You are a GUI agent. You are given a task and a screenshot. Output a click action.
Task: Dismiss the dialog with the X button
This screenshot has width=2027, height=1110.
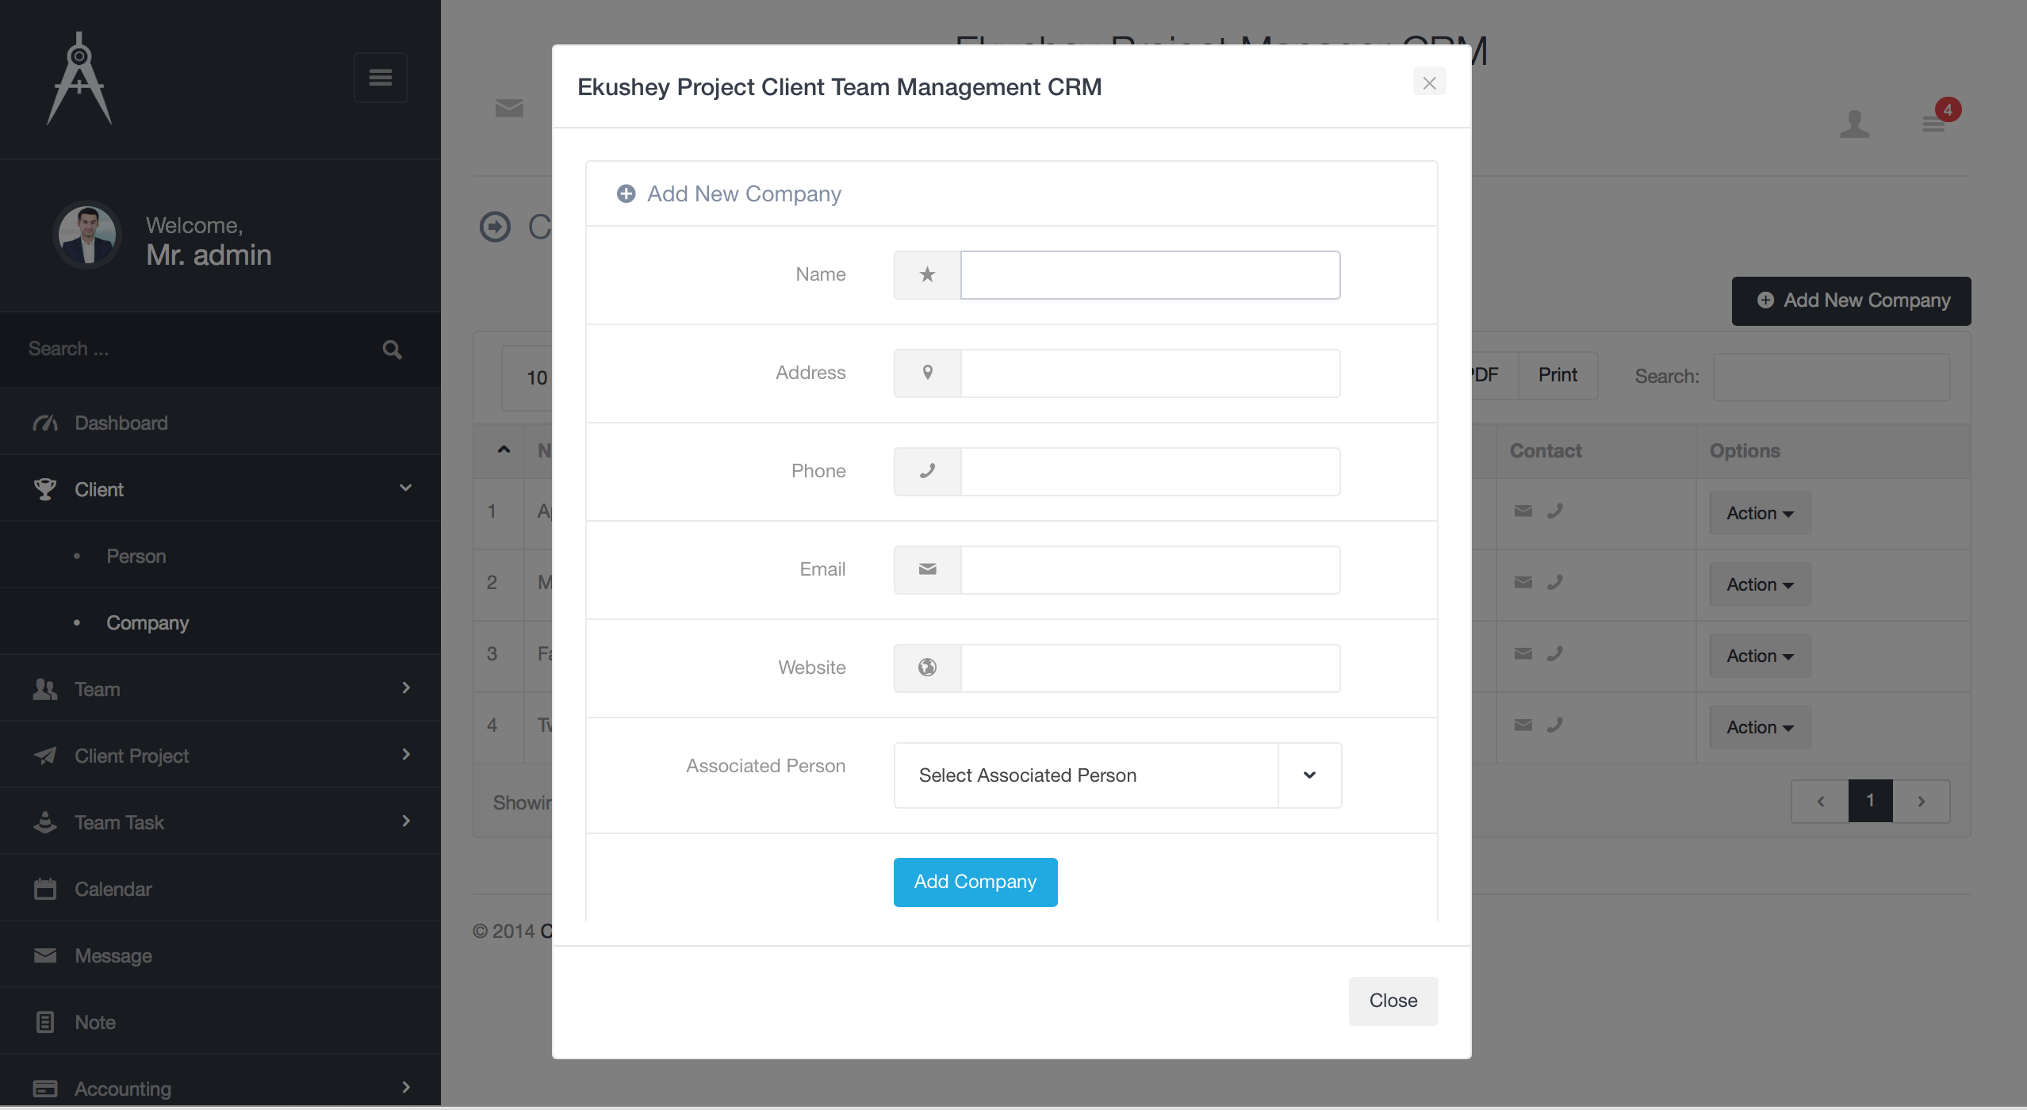click(x=1429, y=82)
